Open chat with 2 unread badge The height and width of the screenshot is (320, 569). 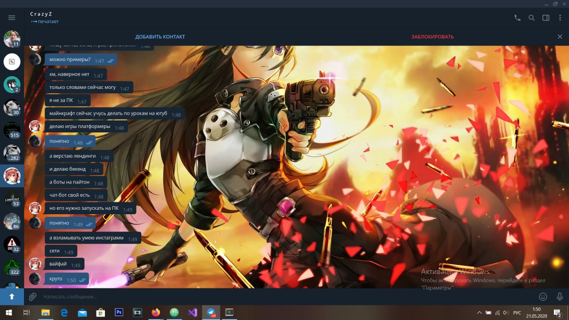[12, 84]
